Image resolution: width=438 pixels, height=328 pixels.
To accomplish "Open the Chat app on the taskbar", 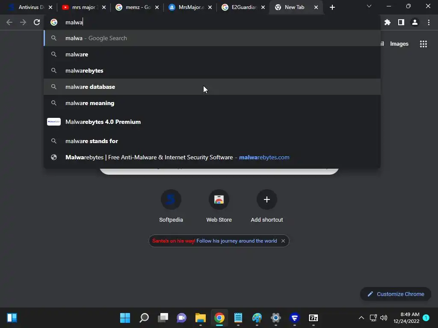I will 181,318.
